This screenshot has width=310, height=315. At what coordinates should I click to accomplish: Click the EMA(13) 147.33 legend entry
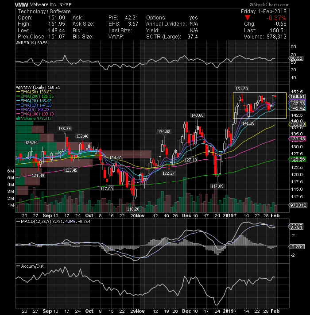pos(34,105)
